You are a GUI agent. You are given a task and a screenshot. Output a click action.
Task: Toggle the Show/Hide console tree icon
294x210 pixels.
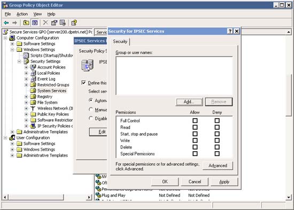click(x=35, y=23)
